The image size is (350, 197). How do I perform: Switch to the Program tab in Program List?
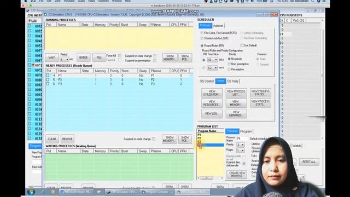click(x=246, y=131)
